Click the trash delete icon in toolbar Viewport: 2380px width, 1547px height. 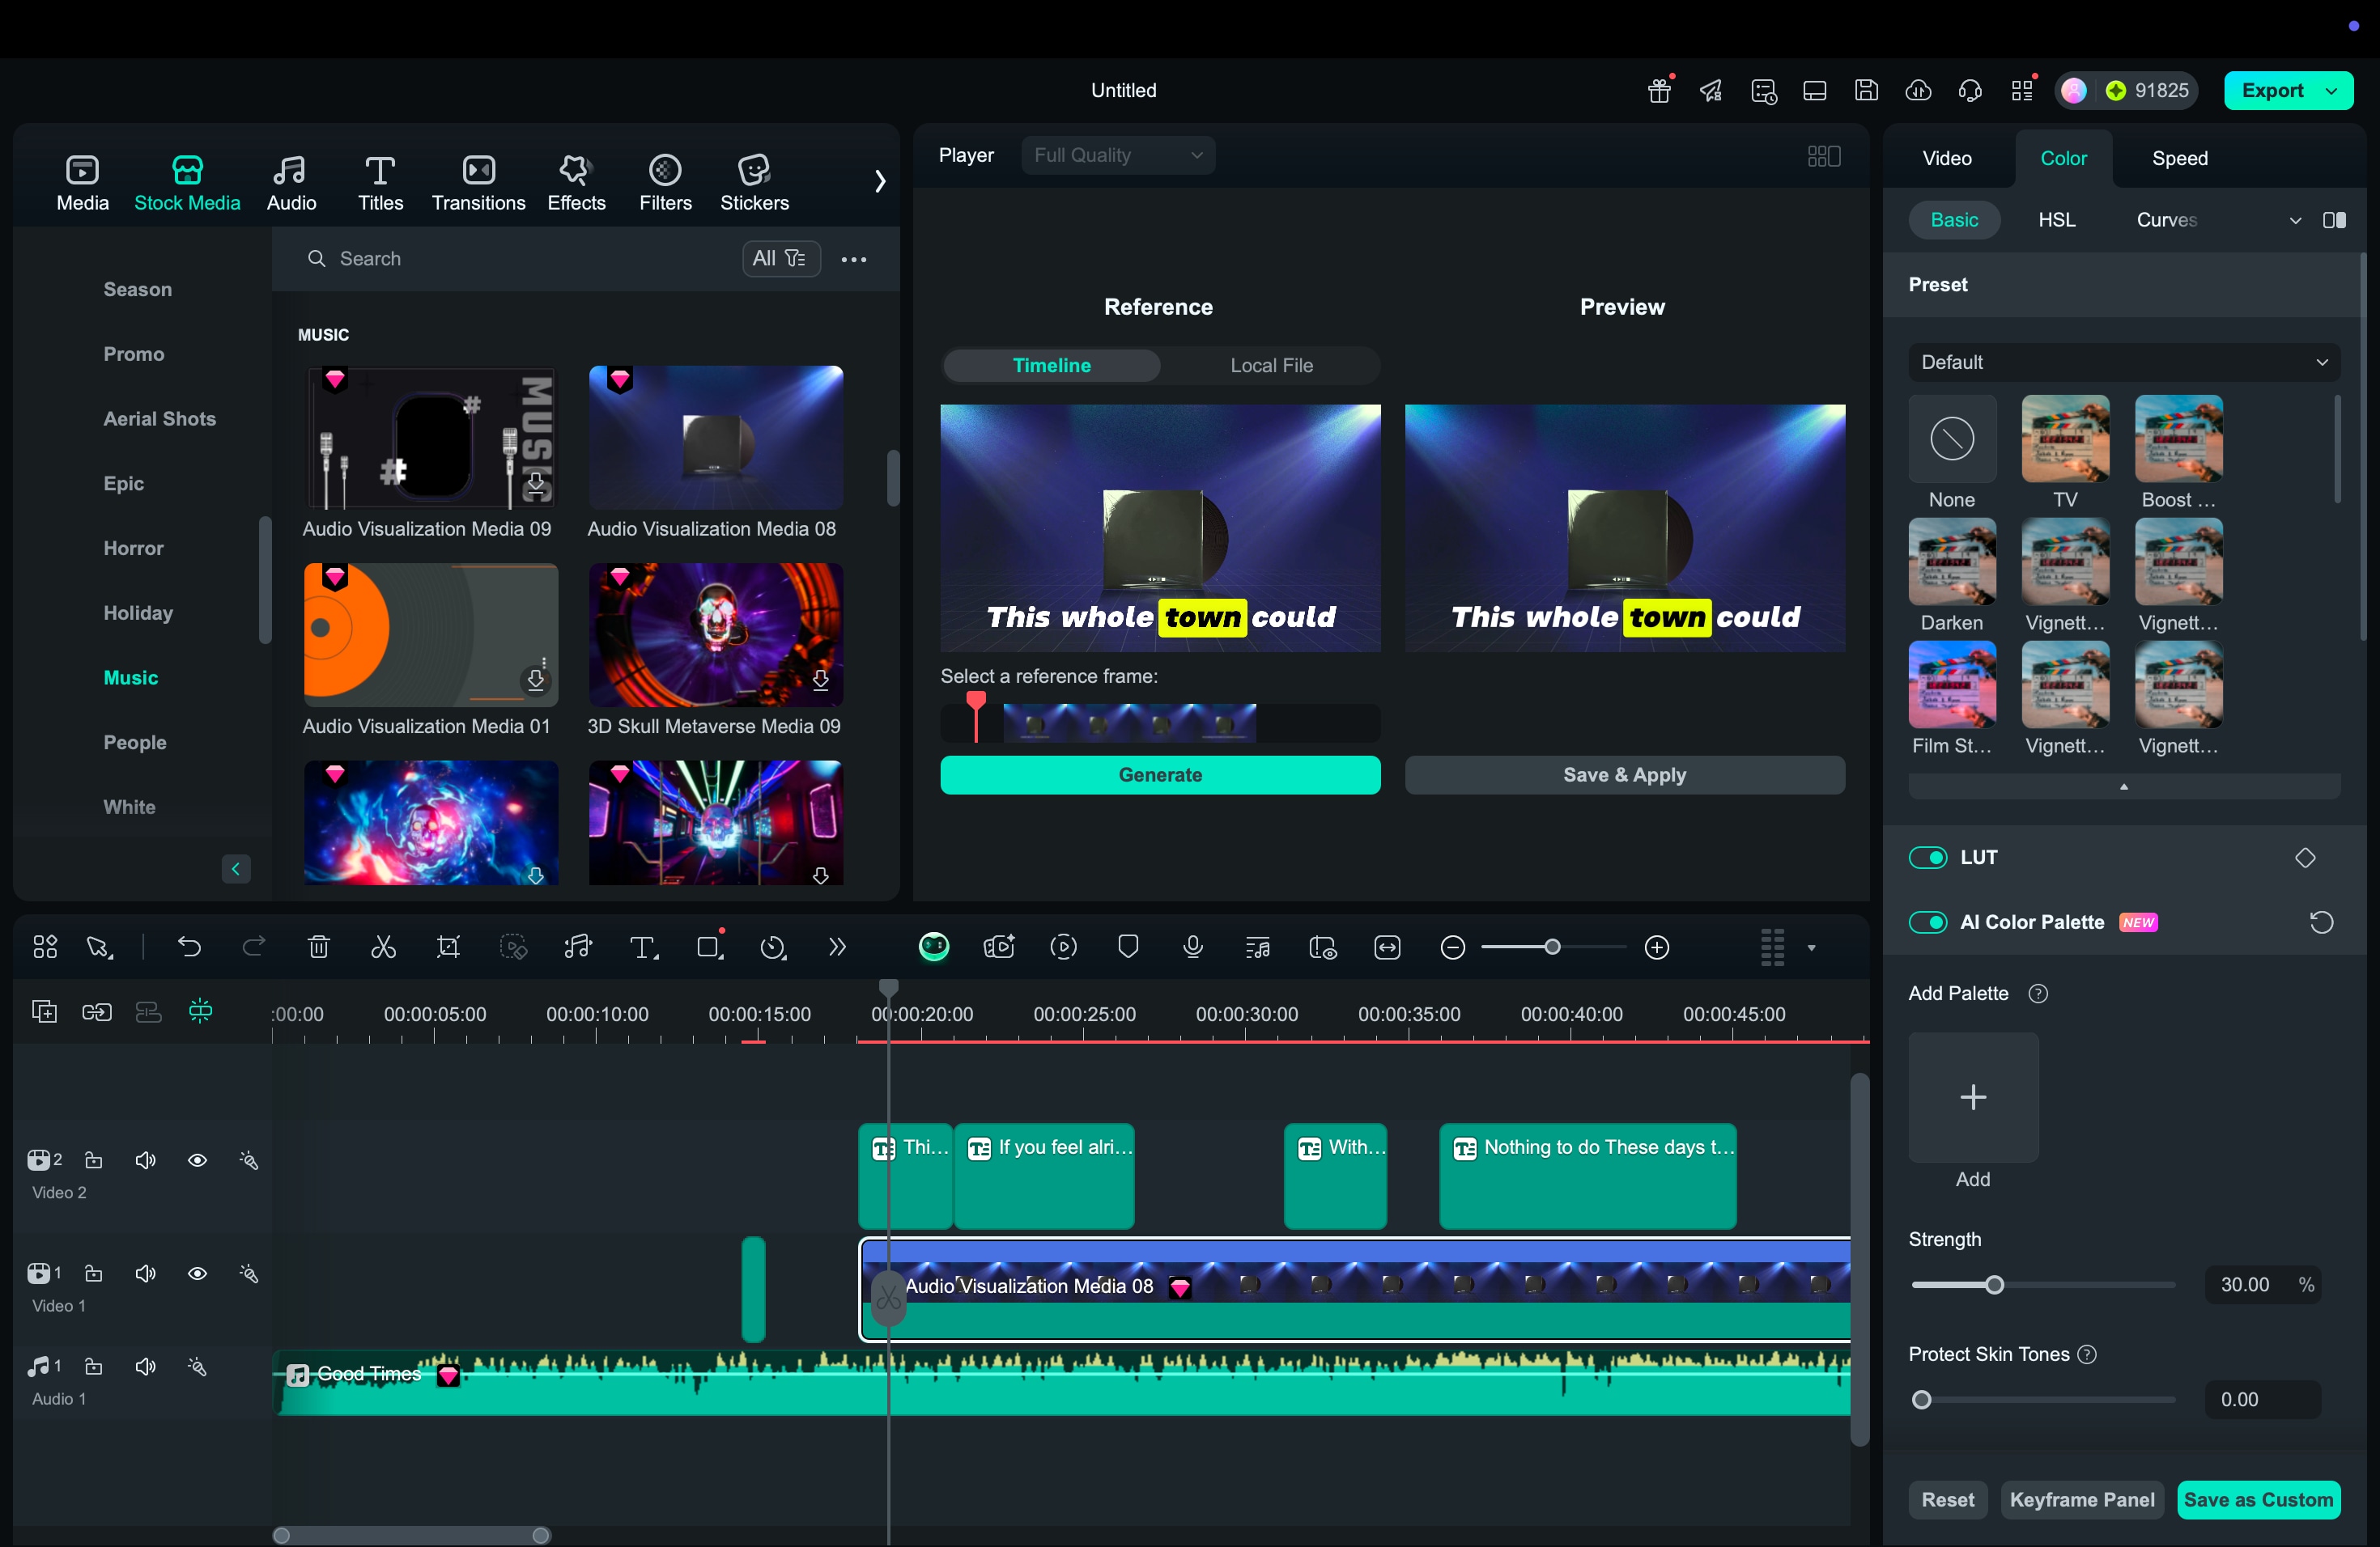[x=318, y=947]
